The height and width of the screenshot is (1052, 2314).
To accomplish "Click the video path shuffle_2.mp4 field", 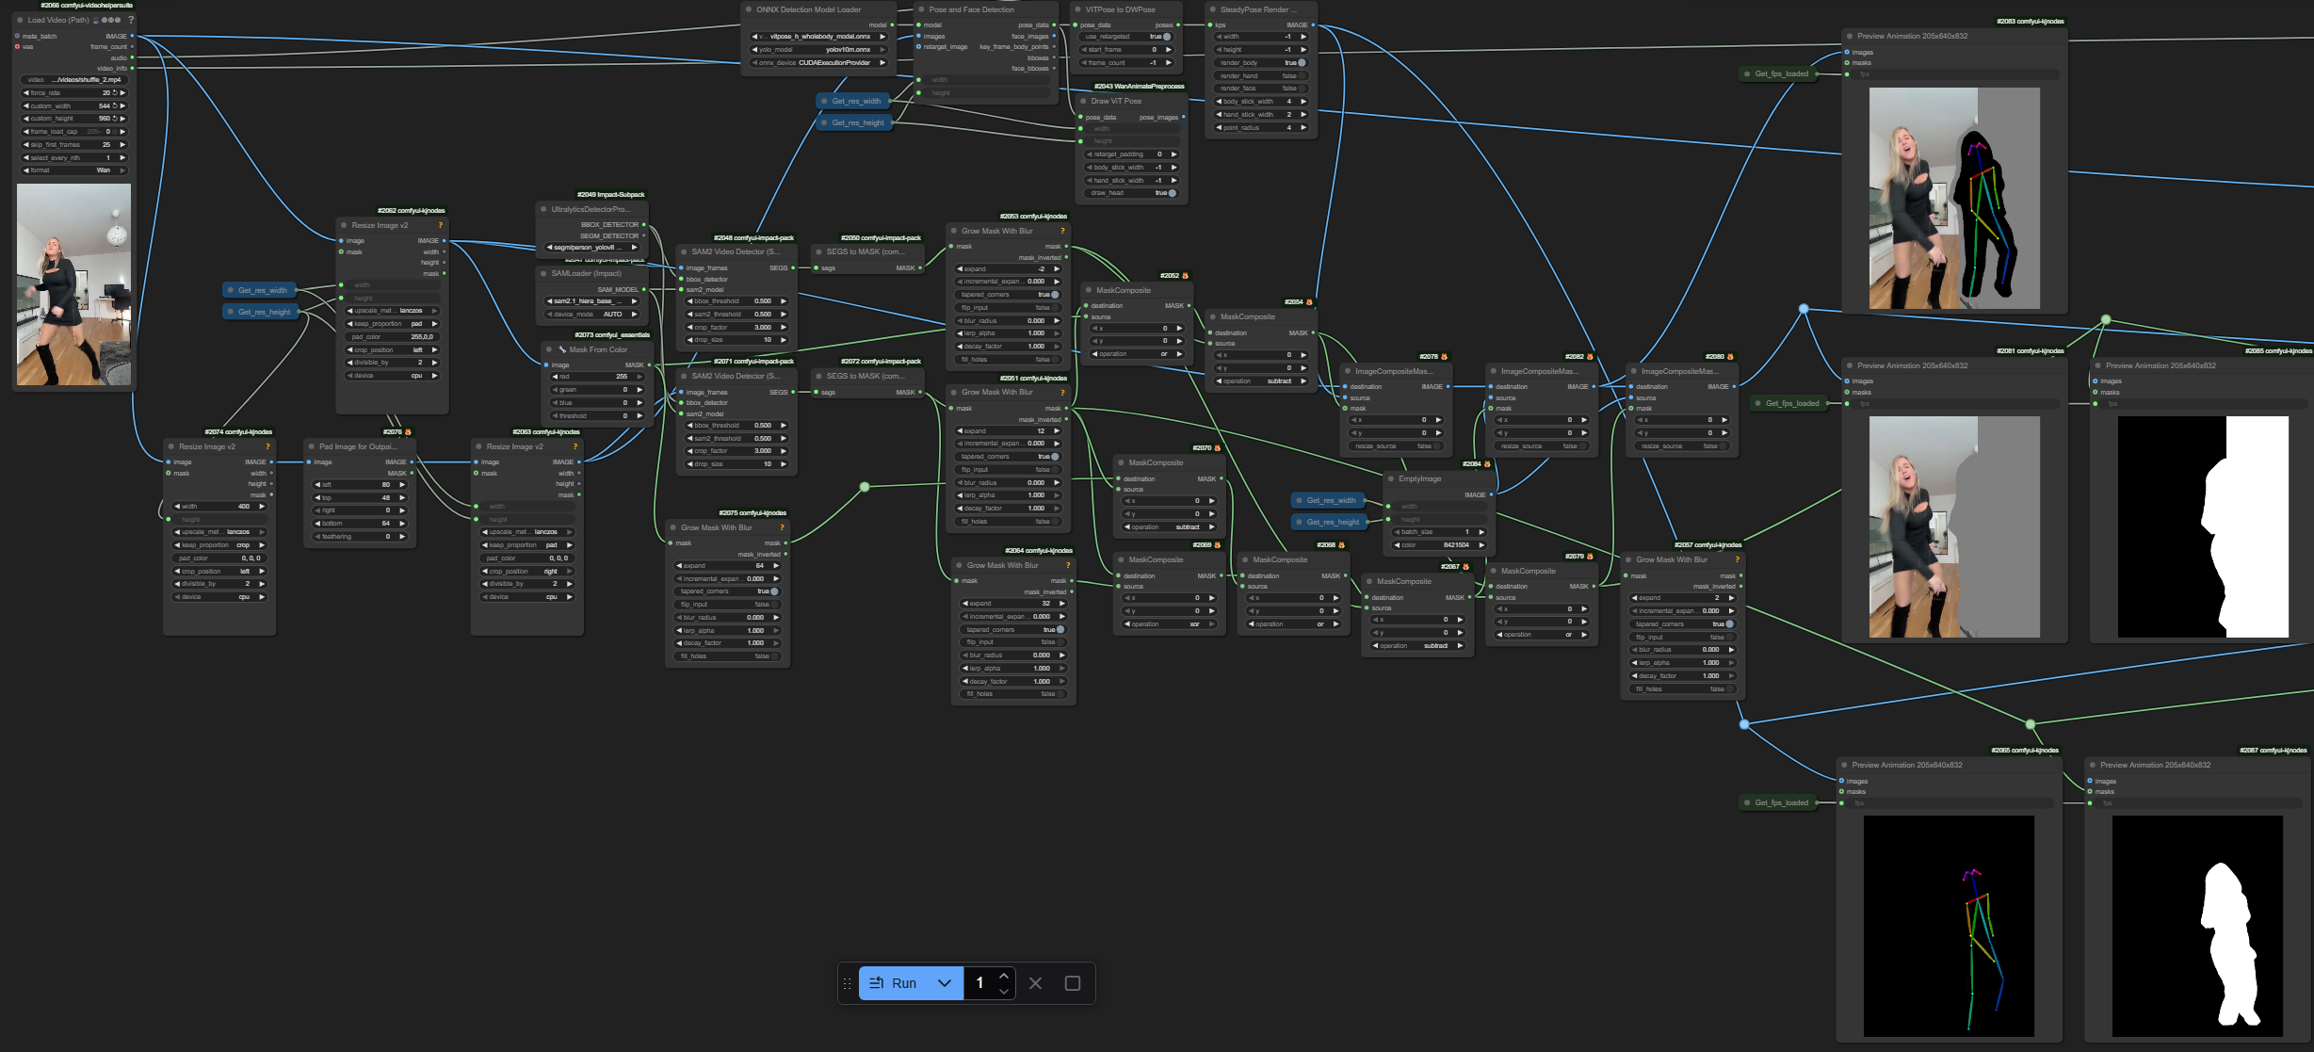I will point(74,79).
